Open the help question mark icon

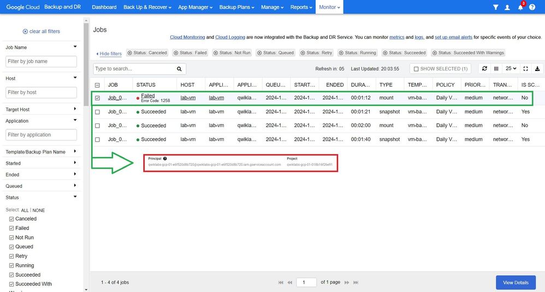click(532, 7)
